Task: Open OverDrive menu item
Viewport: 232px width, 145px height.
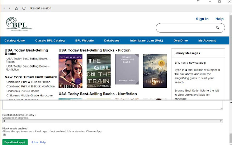Action: 181,41
